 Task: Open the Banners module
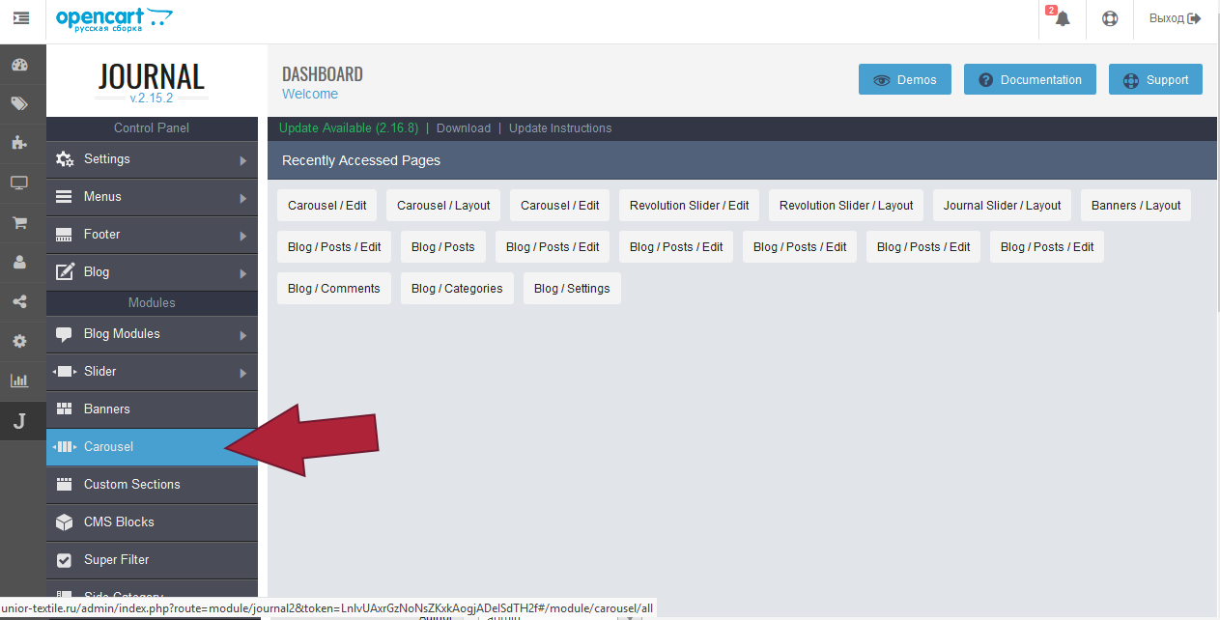point(152,410)
